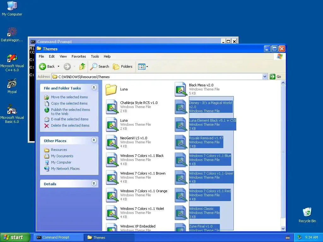Image resolution: width=323 pixels, height=242 pixels.
Task: Go to Resources in Other Places
Action: point(59,150)
